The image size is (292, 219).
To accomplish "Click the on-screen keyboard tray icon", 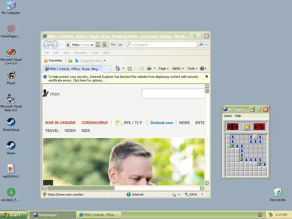I will pyautogui.click(x=260, y=215).
